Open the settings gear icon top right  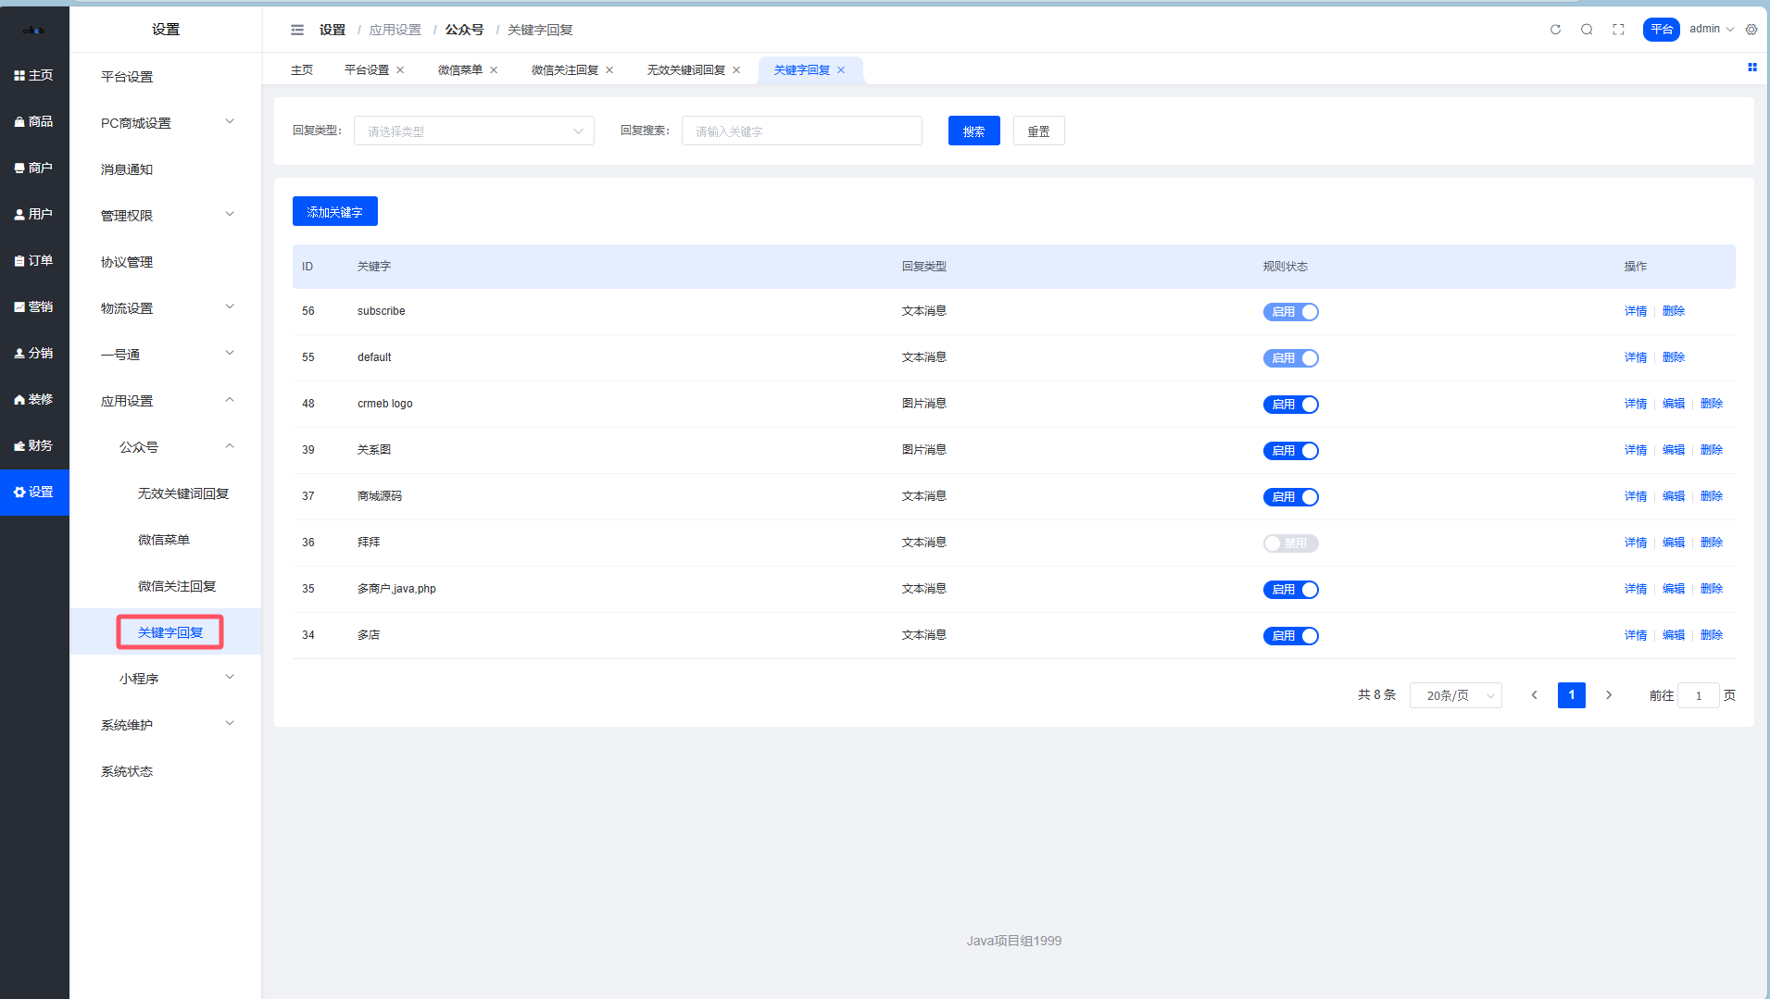pos(1751,30)
